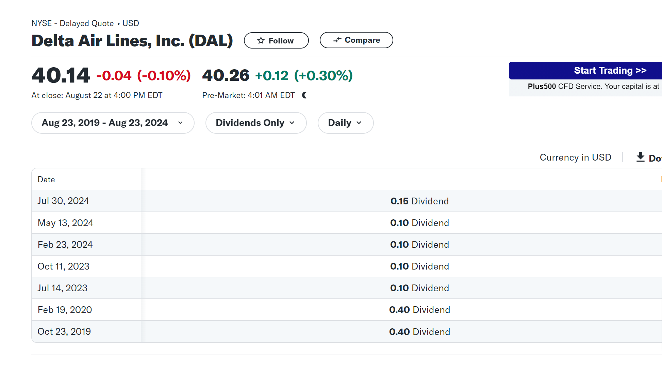The width and height of the screenshot is (662, 368).
Task: Click the closing price 40.14
Action: pos(61,75)
